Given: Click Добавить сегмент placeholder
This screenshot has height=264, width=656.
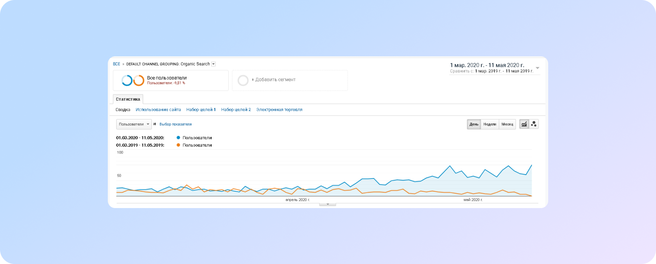Looking at the screenshot, I should tap(290, 80).
